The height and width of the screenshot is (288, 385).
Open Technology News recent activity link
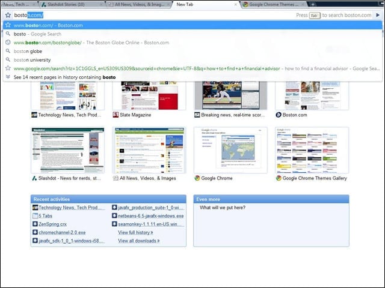click(x=72, y=208)
